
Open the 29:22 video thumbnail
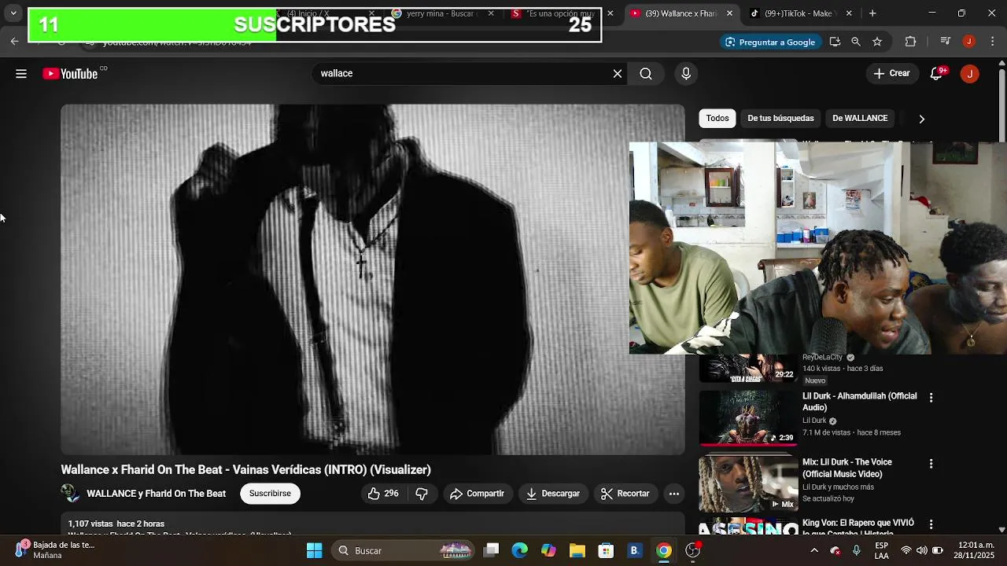pyautogui.click(x=748, y=369)
